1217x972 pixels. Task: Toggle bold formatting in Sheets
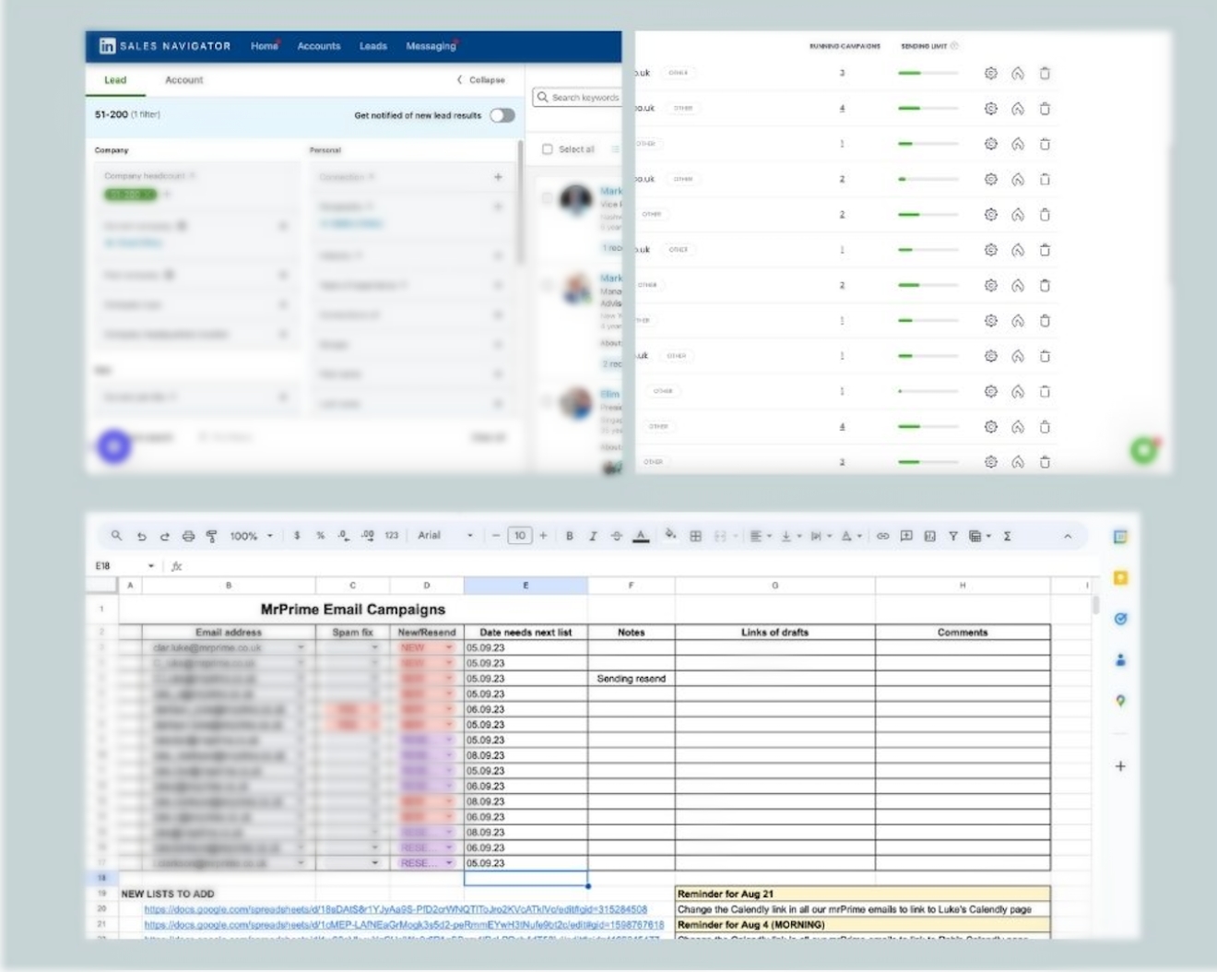pos(570,536)
